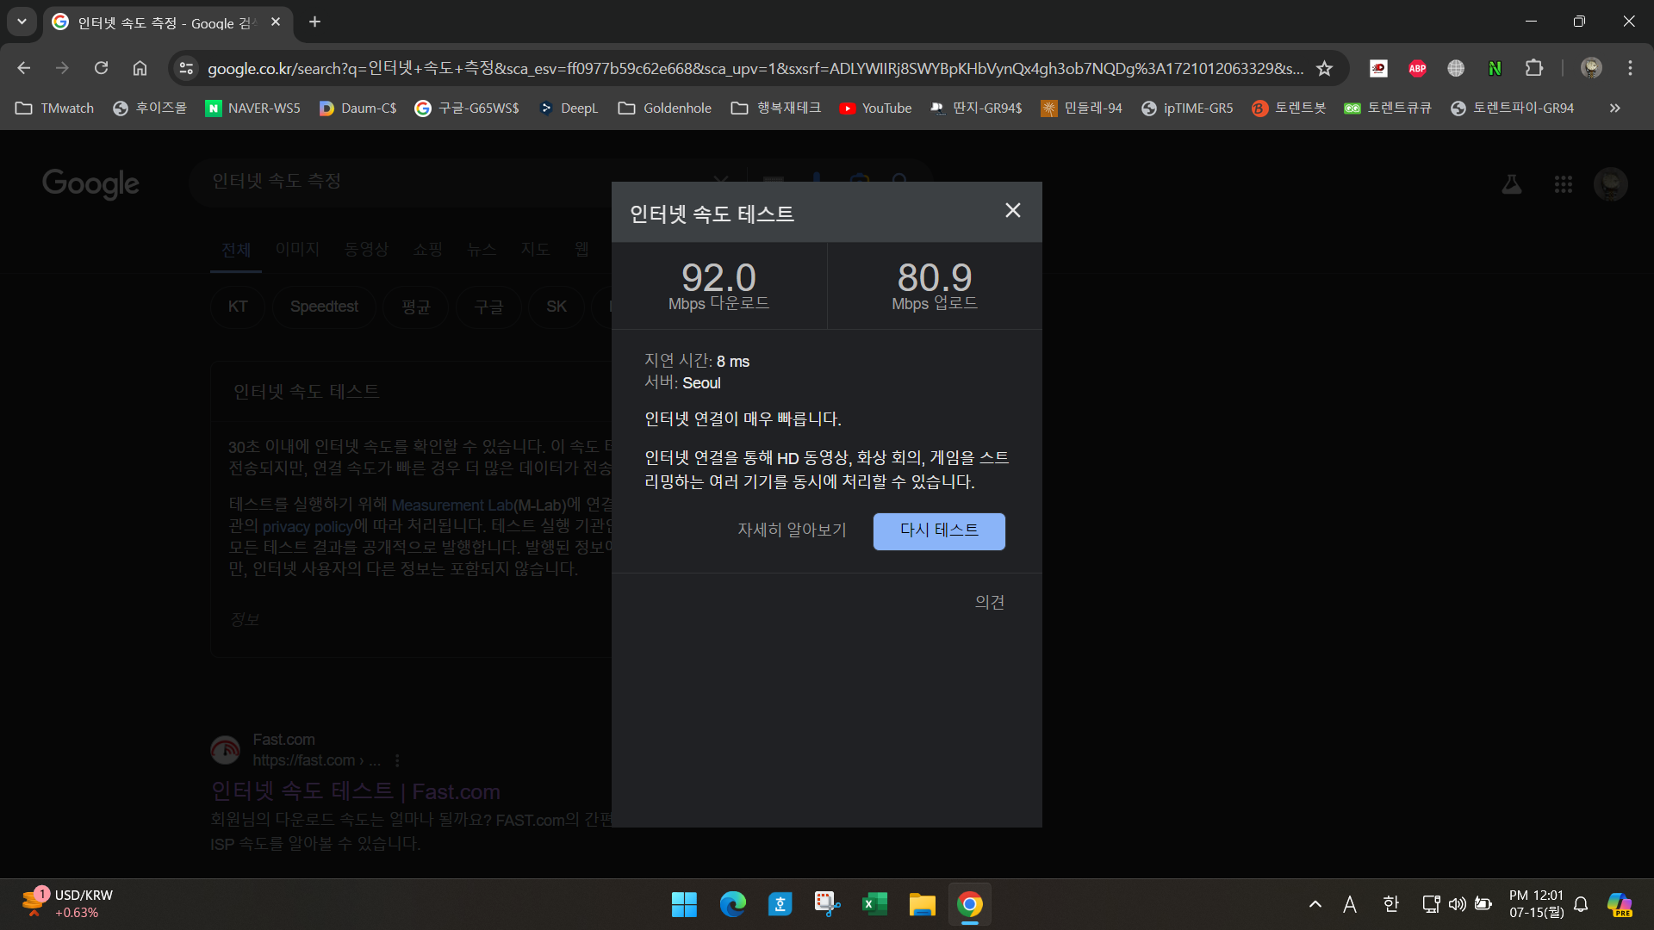Select the 평균 filter chip
The height and width of the screenshot is (930, 1654).
pyautogui.click(x=416, y=307)
